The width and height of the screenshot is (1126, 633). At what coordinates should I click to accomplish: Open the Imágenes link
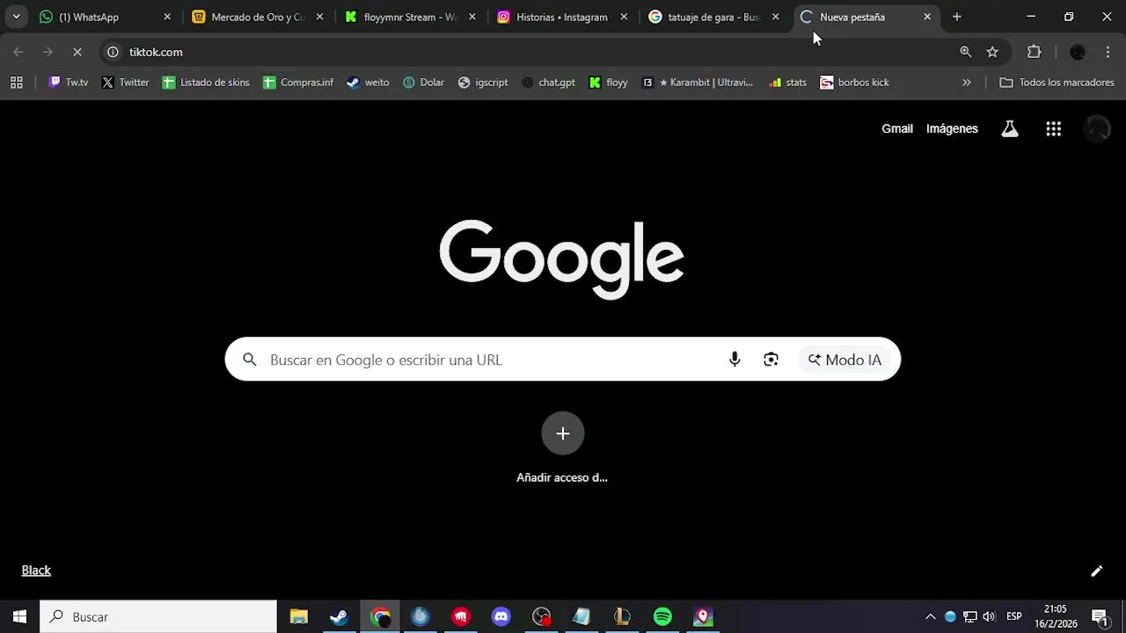tap(952, 129)
